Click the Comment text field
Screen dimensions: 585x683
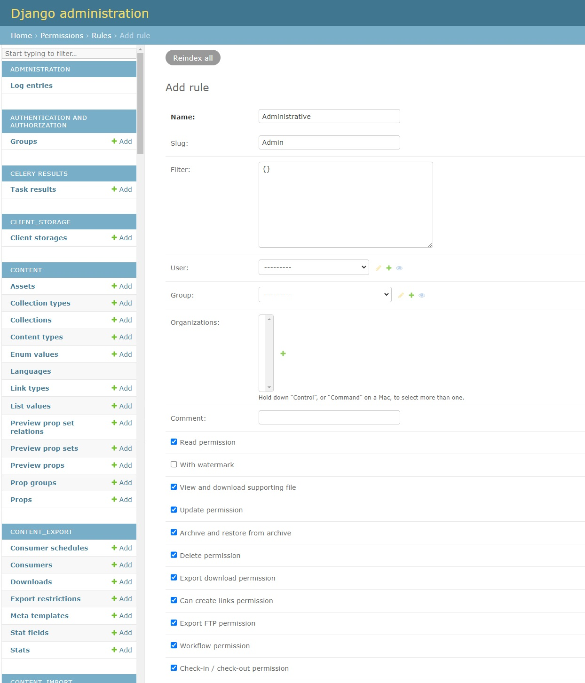[329, 417]
